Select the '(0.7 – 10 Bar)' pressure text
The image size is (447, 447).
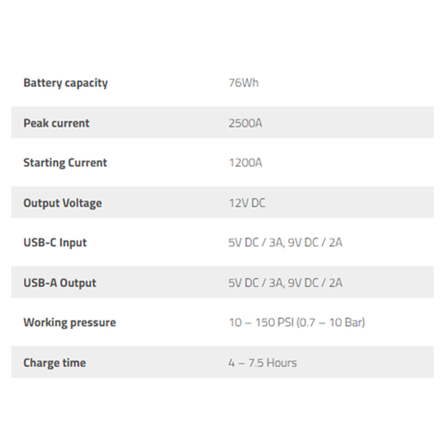330,323
